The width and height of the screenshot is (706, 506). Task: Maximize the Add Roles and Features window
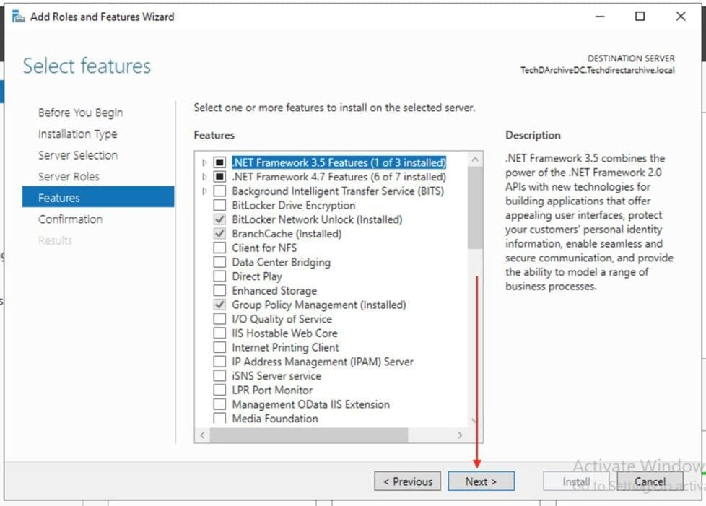[x=640, y=16]
